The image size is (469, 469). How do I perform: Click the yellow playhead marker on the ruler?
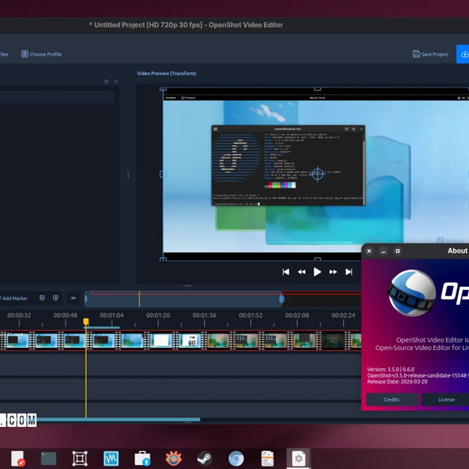[86, 322]
